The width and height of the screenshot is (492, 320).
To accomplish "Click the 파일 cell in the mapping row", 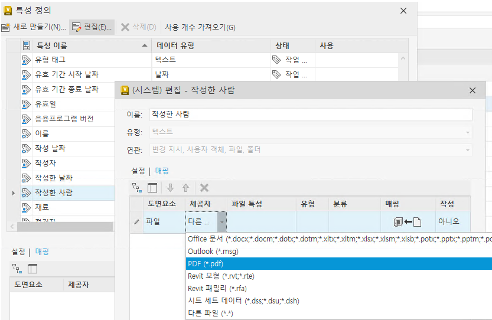I will (164, 222).
